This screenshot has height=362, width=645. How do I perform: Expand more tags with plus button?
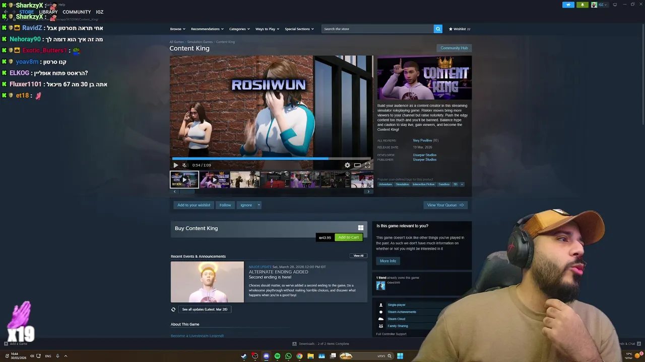[462, 185]
